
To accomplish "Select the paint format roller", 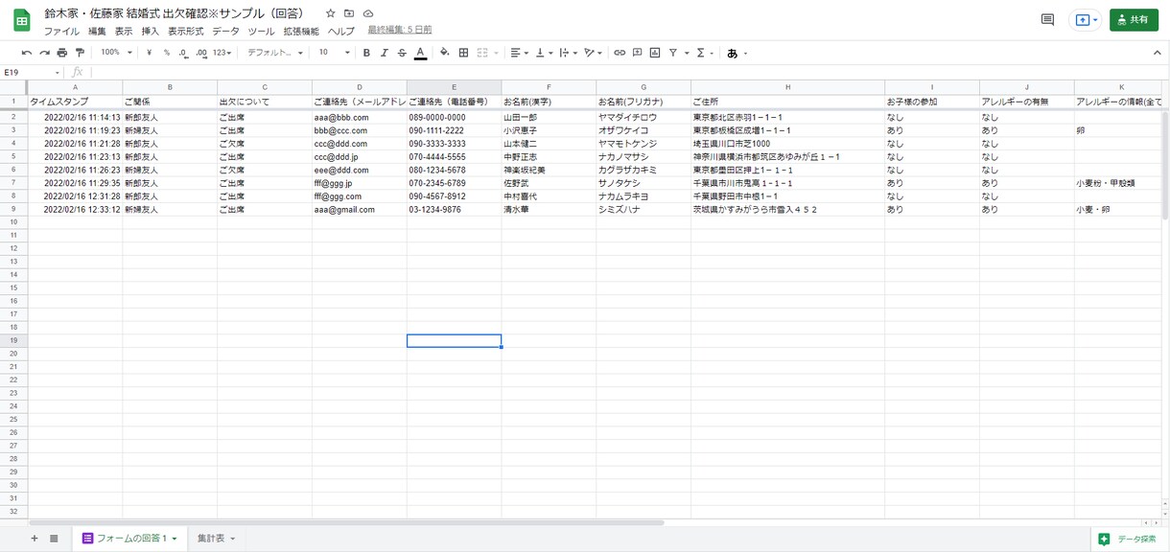I will pyautogui.click(x=80, y=53).
